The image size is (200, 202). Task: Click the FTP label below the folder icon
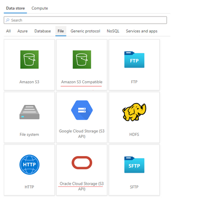(134, 82)
